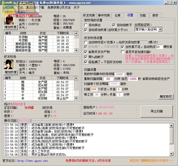The image size is (178, 166).
Task: Switch to 版权 tab
Action: point(155,15)
